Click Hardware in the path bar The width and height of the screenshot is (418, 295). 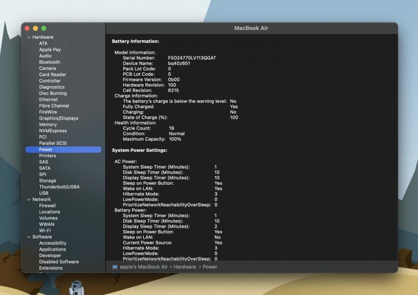(185, 267)
